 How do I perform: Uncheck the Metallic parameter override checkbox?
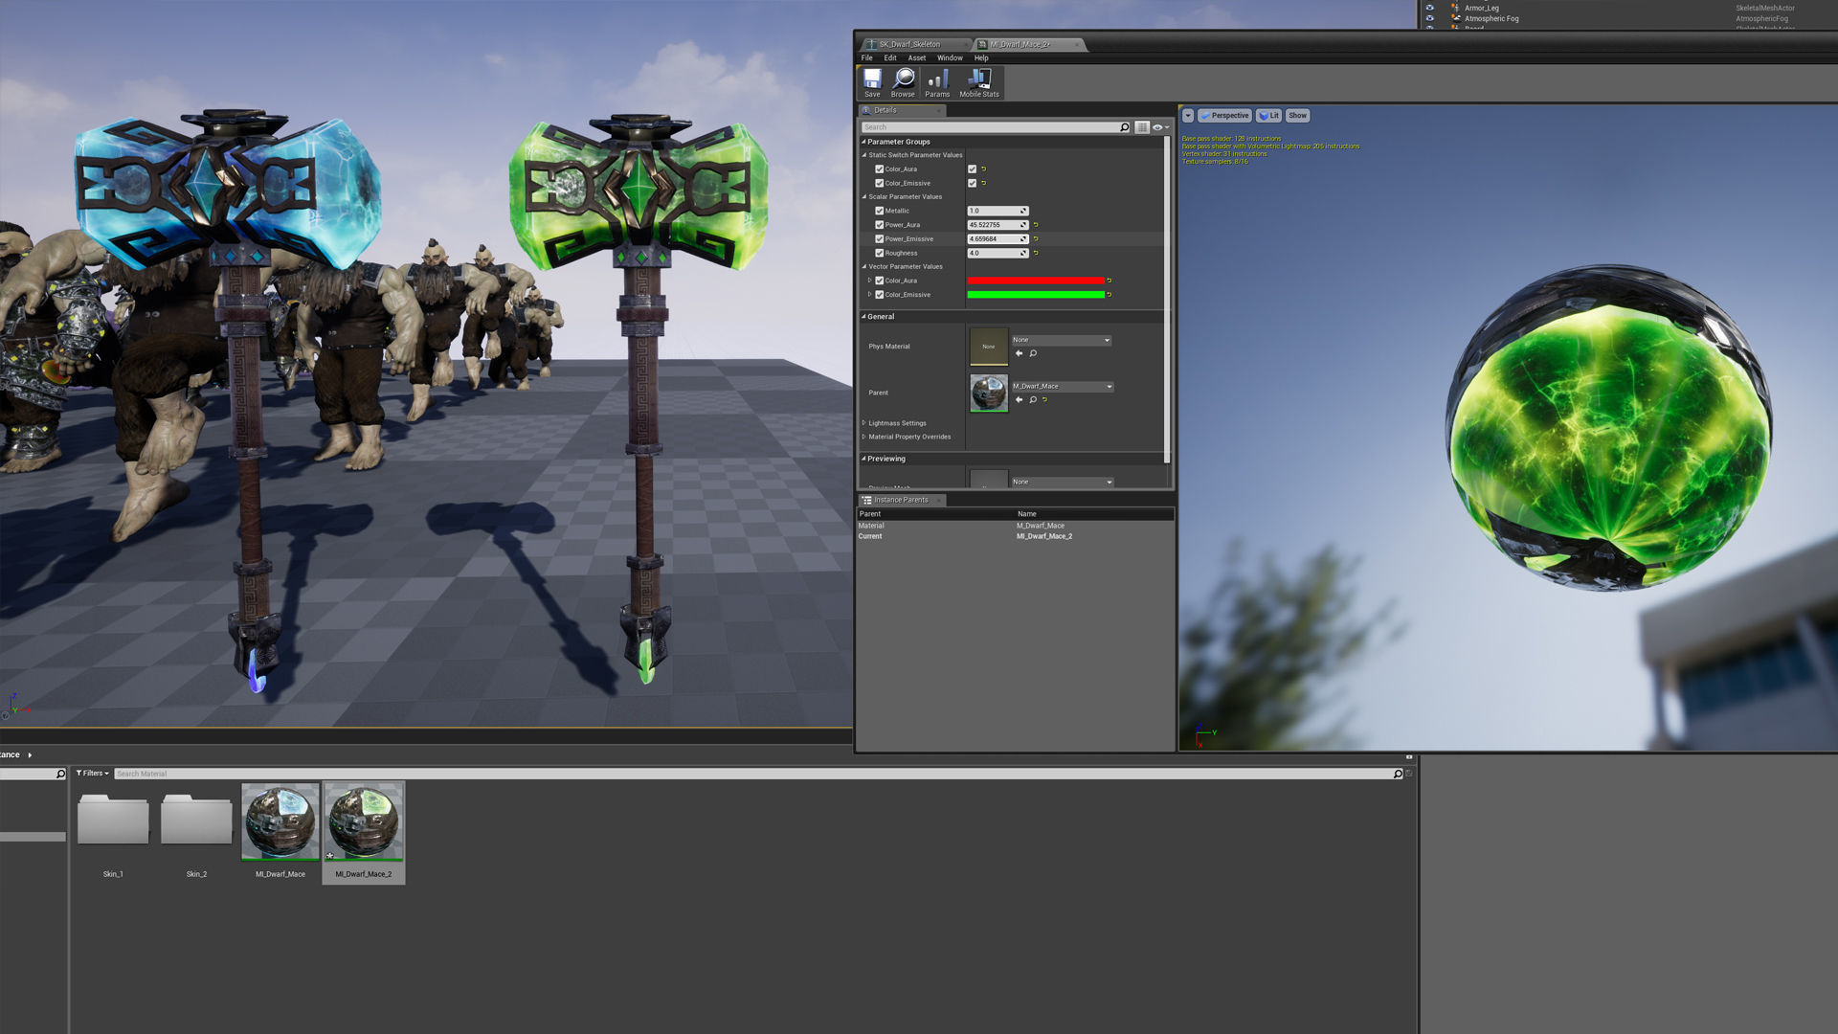[x=879, y=211]
